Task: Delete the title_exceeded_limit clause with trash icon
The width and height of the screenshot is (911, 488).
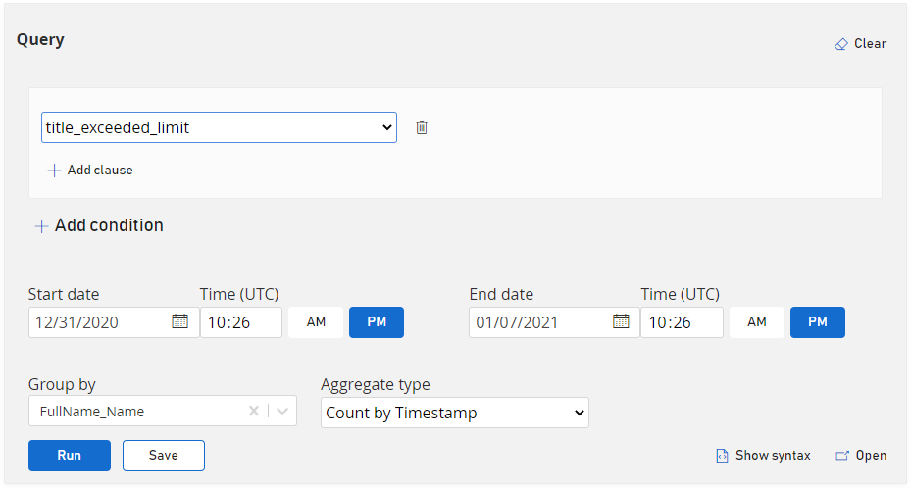Action: pos(422,127)
